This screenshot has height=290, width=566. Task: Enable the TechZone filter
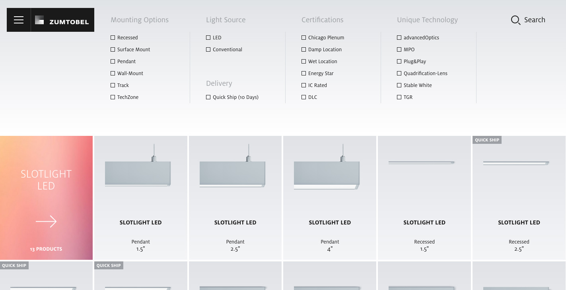click(x=113, y=97)
